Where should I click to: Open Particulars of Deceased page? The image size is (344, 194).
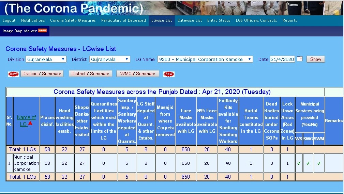(123, 20)
